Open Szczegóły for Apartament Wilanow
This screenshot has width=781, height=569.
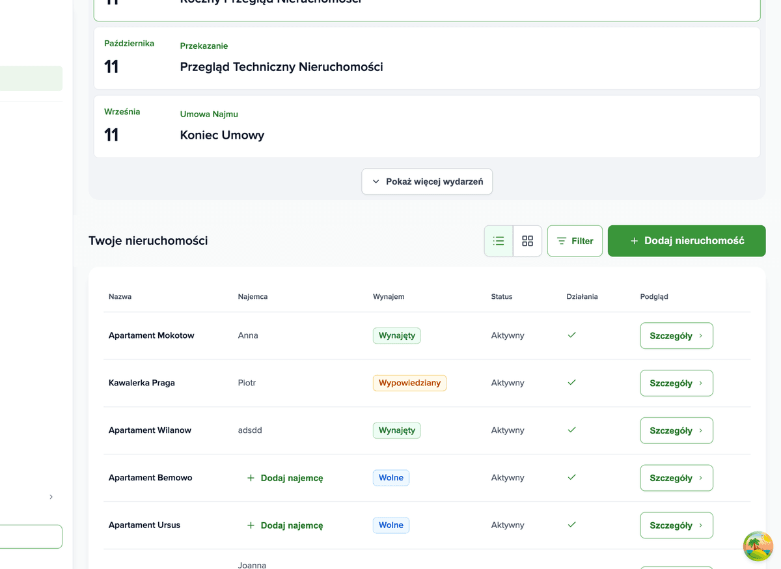pyautogui.click(x=676, y=430)
